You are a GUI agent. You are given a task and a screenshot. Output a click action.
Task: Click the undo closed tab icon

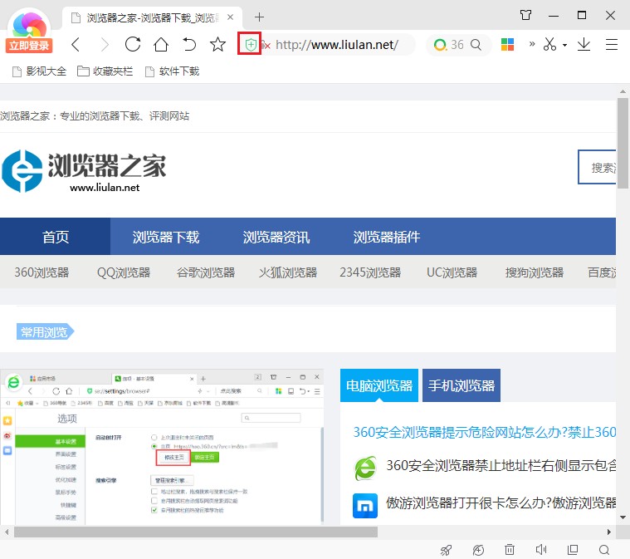(x=189, y=44)
